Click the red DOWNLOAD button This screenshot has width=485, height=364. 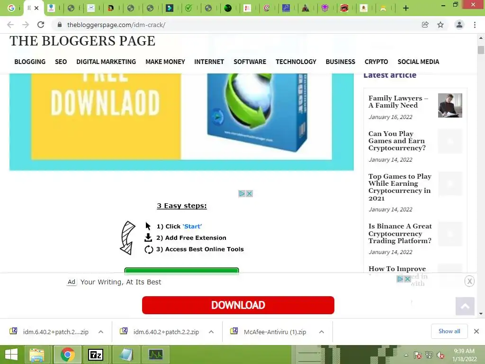(x=238, y=305)
